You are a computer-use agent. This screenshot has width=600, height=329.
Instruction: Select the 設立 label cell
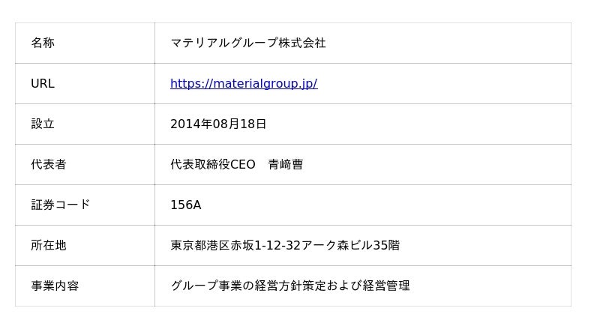tap(43, 124)
